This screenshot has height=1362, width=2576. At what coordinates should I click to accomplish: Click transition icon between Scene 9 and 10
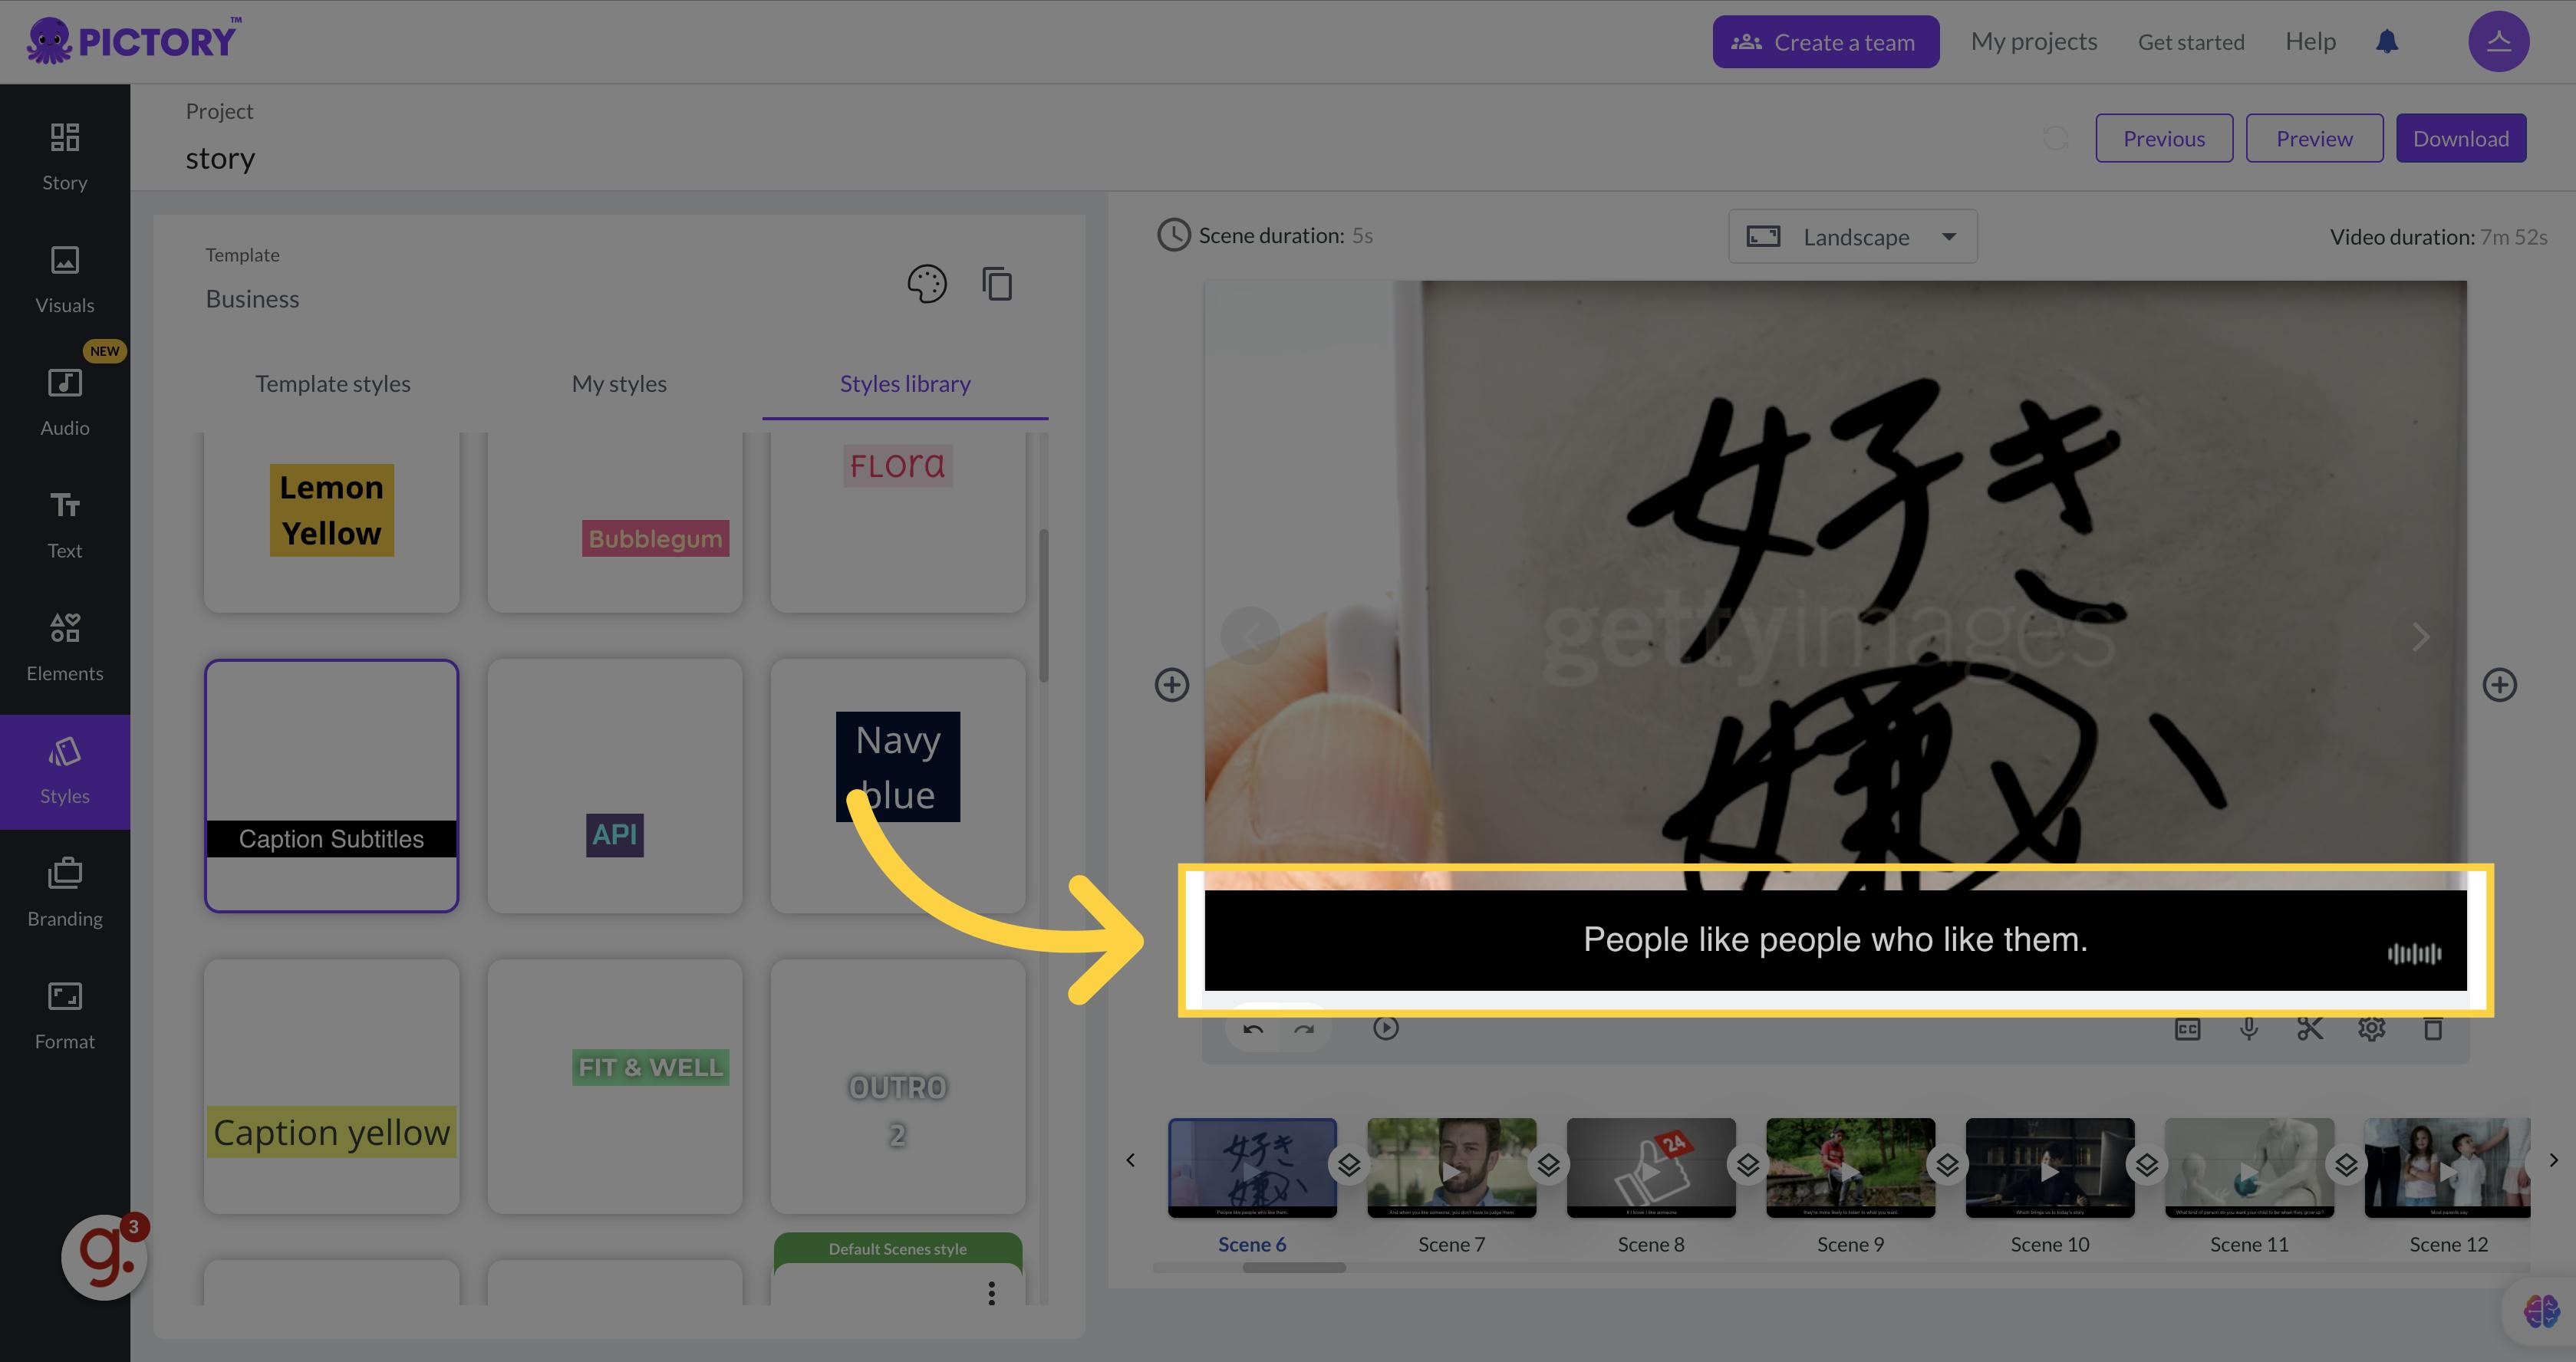1948,1165
